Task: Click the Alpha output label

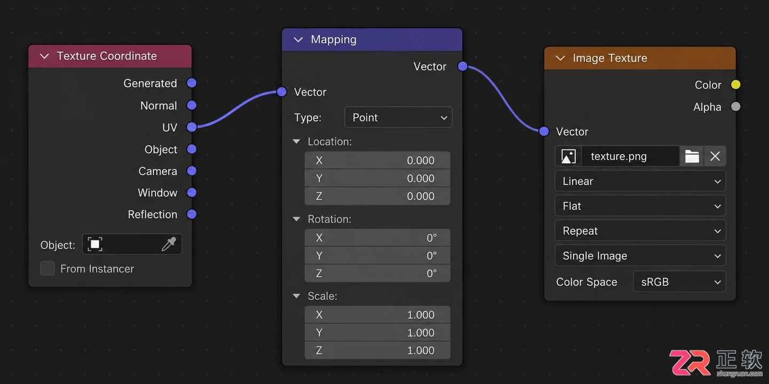Action: tap(707, 107)
